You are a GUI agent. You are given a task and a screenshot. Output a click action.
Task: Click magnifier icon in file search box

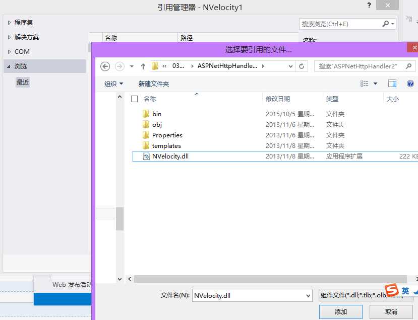pyautogui.click(x=408, y=66)
